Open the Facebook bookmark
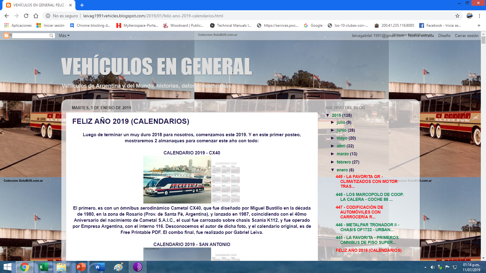This screenshot has height=273, width=486. click(440, 25)
